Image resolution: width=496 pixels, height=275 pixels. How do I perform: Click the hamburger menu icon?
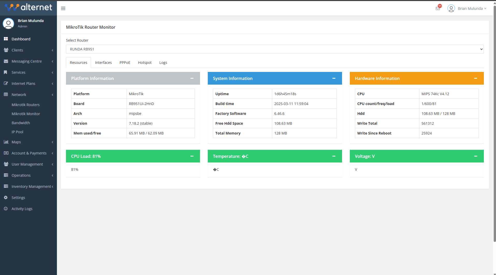click(x=63, y=8)
